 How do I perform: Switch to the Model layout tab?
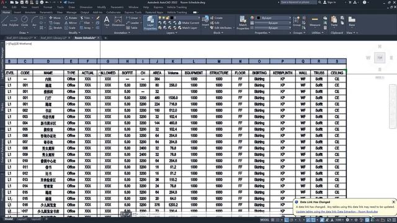(x=9, y=219)
